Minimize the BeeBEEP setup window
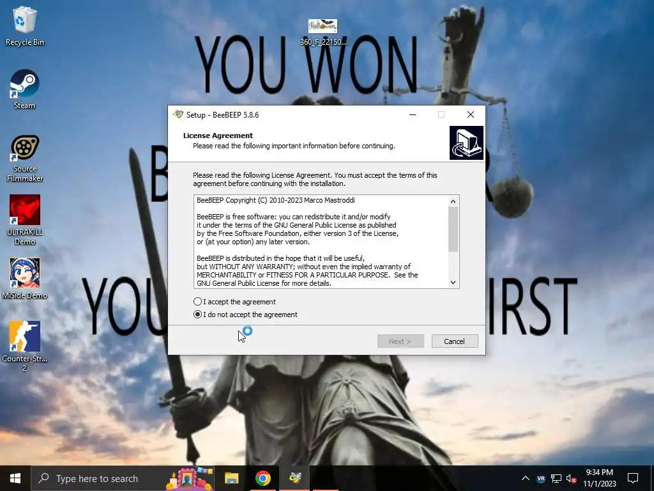 tap(413, 114)
